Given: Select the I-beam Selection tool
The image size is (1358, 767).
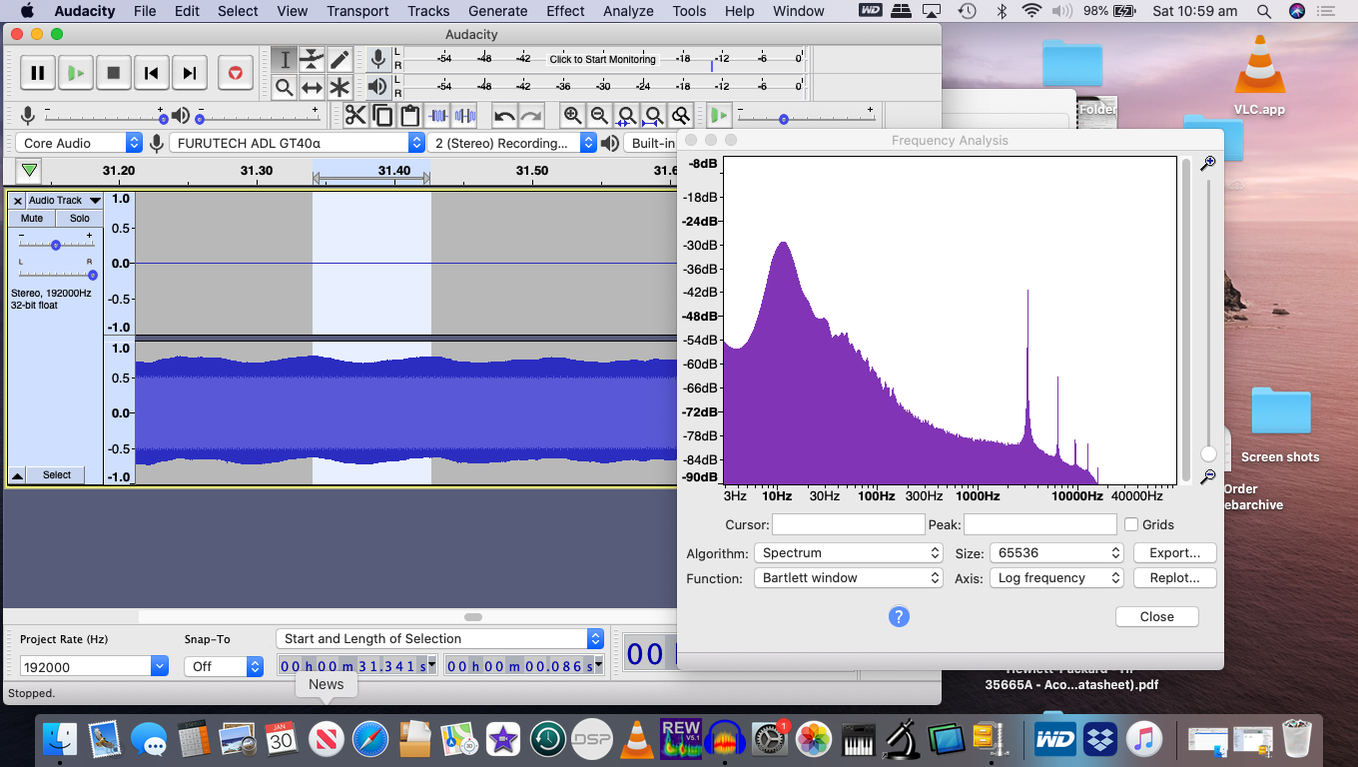Looking at the screenshot, I should tap(285, 60).
